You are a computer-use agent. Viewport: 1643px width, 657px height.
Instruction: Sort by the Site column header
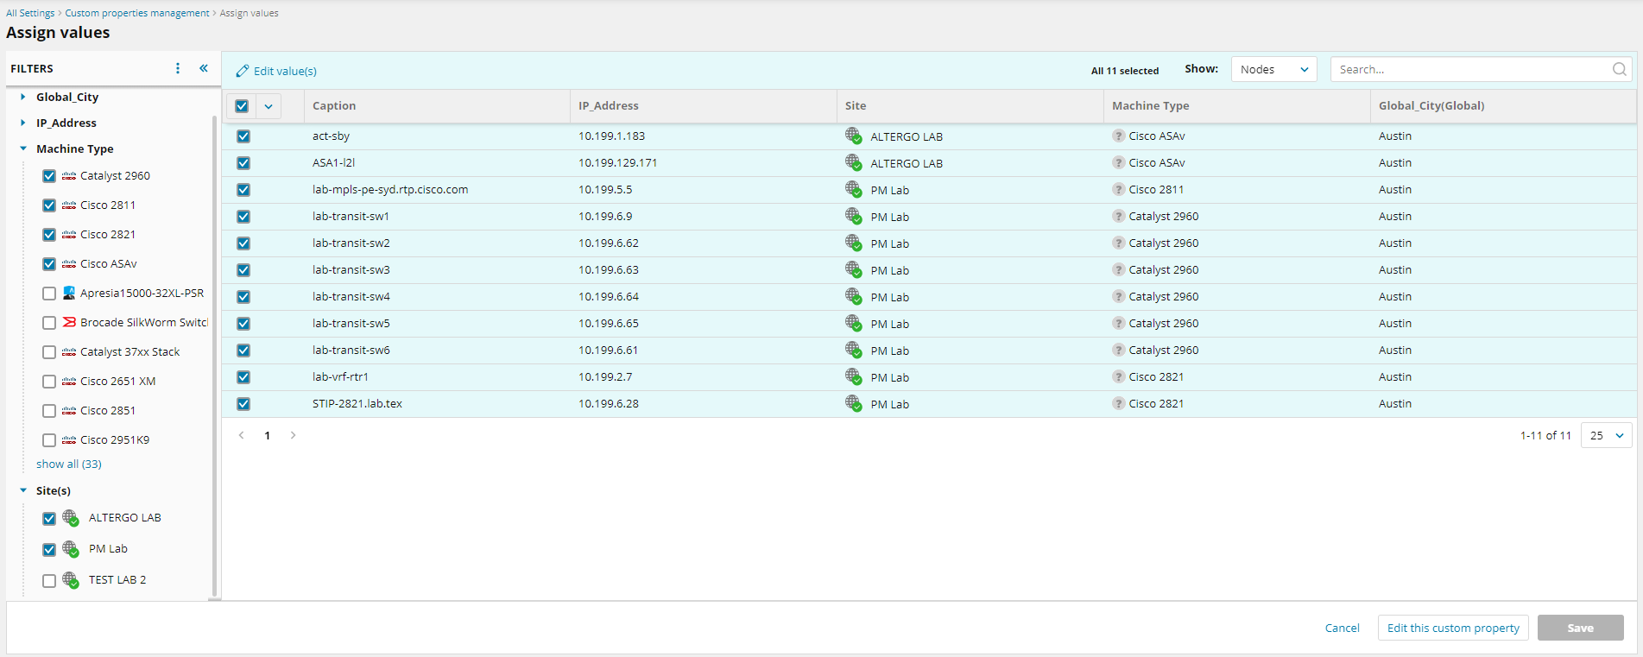tap(856, 105)
